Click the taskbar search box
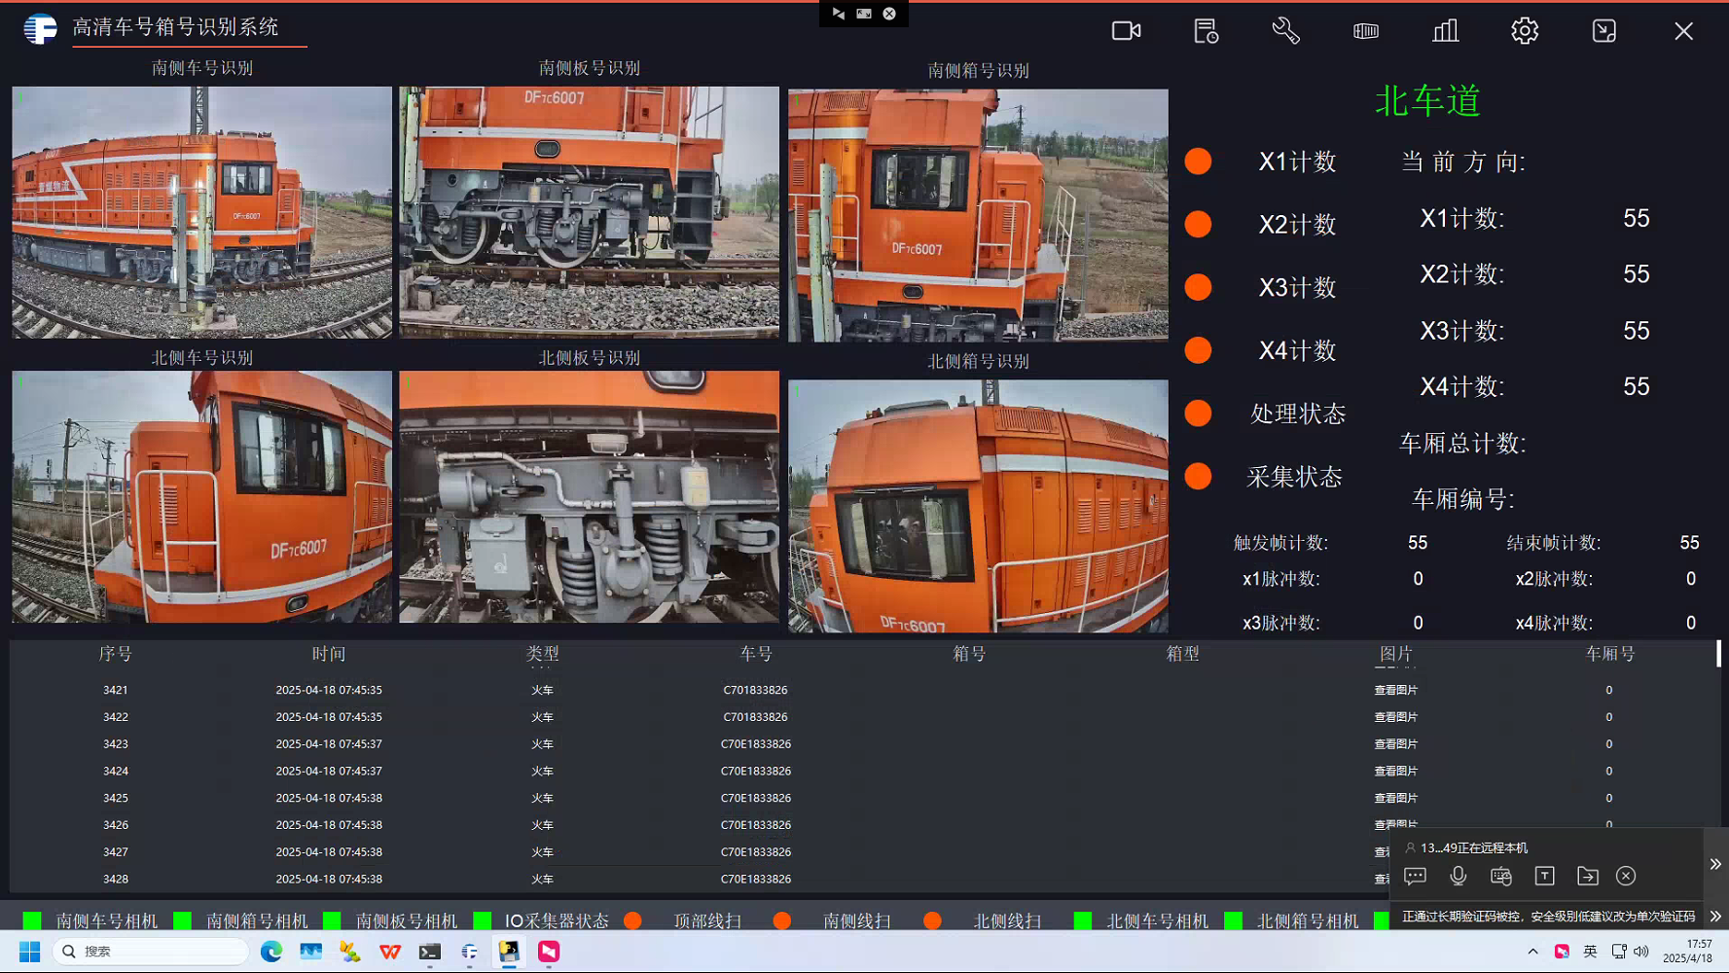1729x973 pixels. click(151, 952)
